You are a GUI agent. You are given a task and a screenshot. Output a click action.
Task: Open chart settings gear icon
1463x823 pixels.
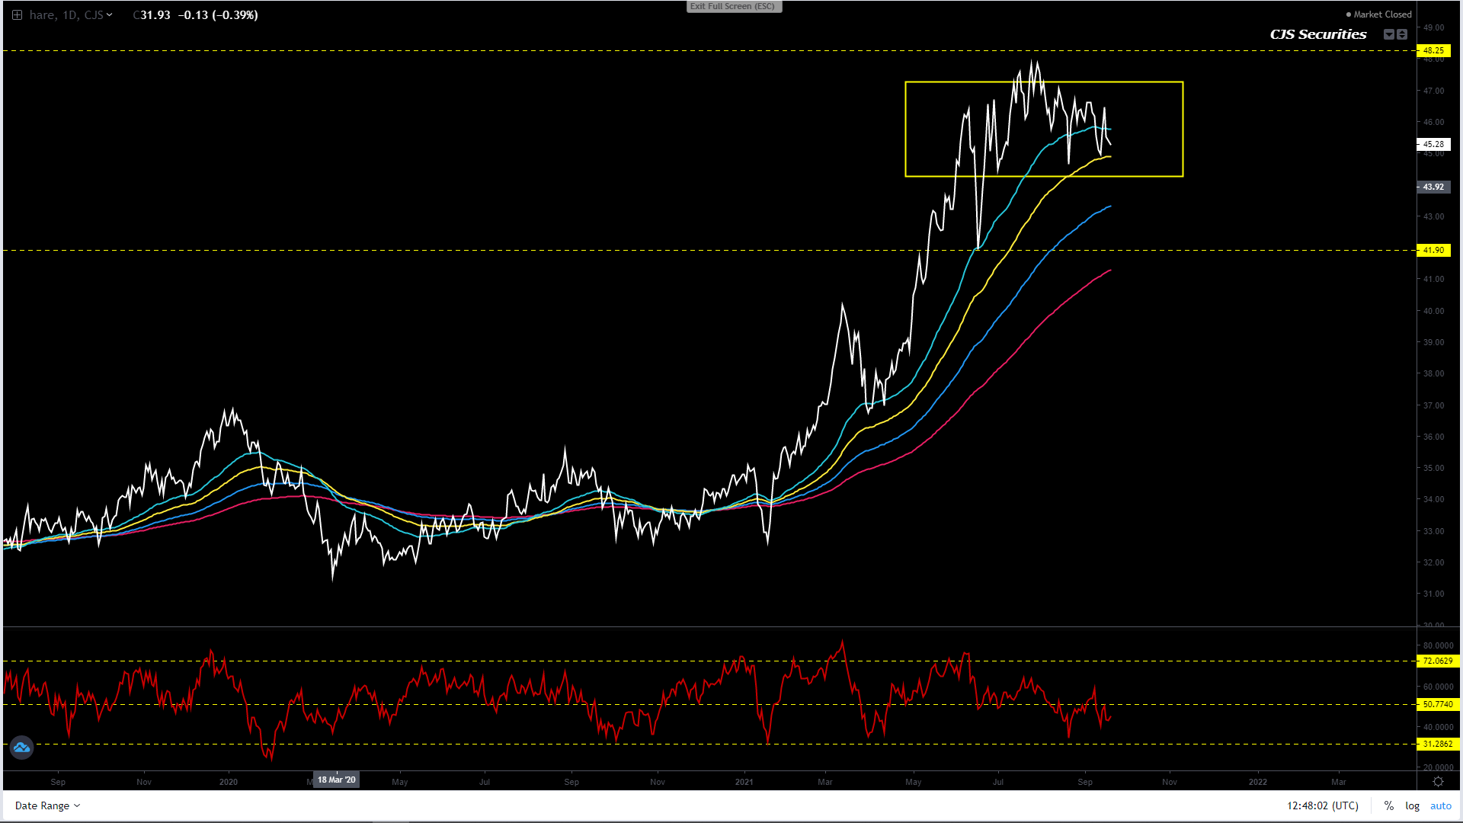1438,782
